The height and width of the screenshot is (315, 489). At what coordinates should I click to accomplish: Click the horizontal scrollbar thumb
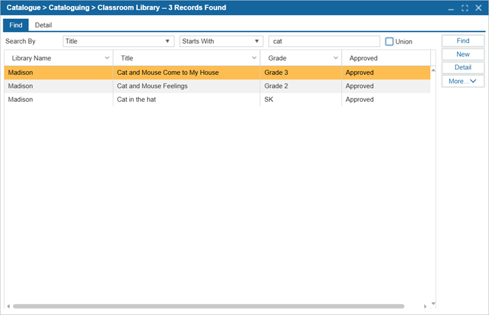209,307
